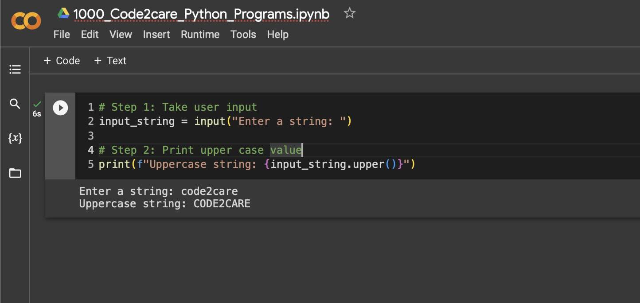Image resolution: width=640 pixels, height=303 pixels.
Task: Add a new code cell
Action: tap(62, 61)
